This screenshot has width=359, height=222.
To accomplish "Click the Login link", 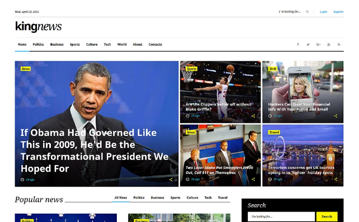I will click(x=323, y=12).
